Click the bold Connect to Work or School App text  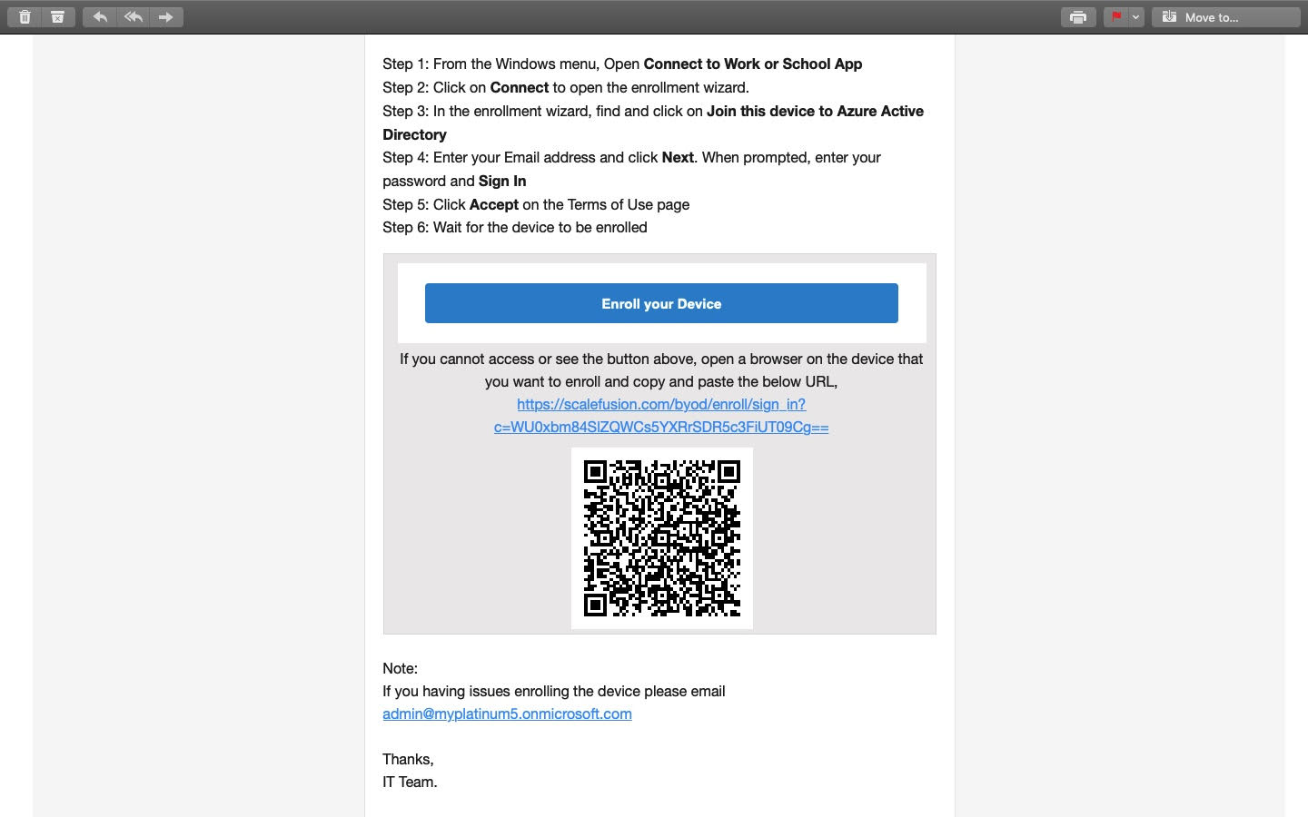pyautogui.click(x=753, y=64)
